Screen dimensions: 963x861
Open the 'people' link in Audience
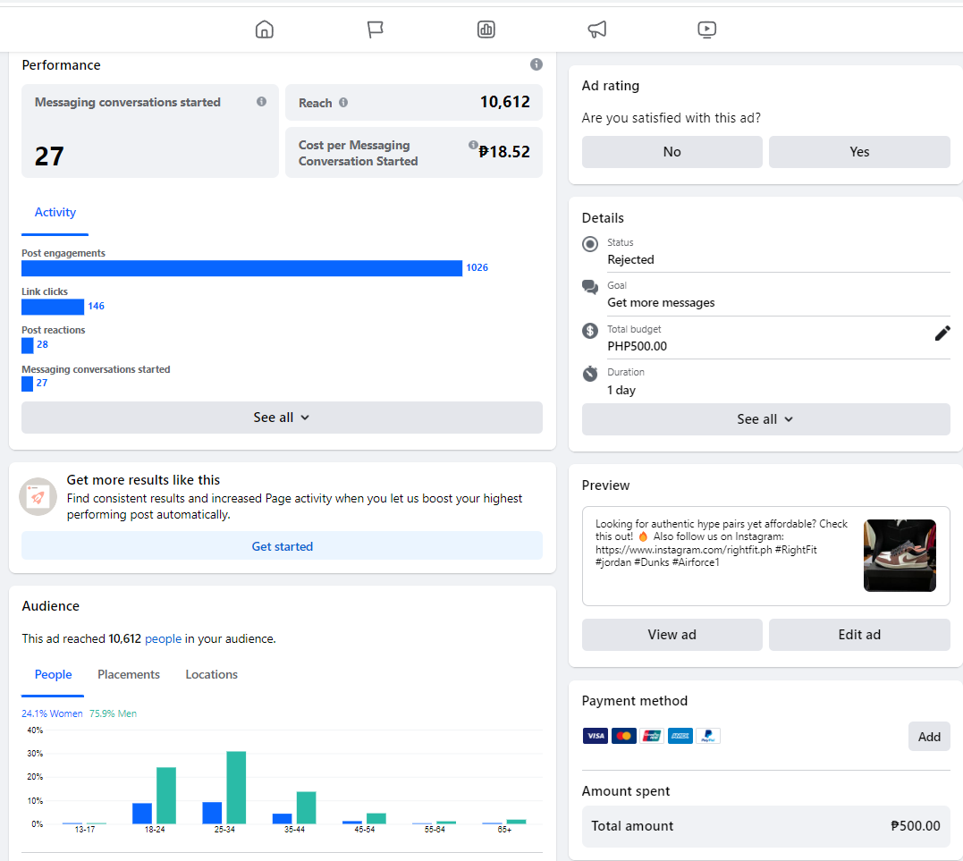click(x=163, y=638)
